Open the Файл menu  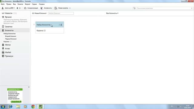3,4
